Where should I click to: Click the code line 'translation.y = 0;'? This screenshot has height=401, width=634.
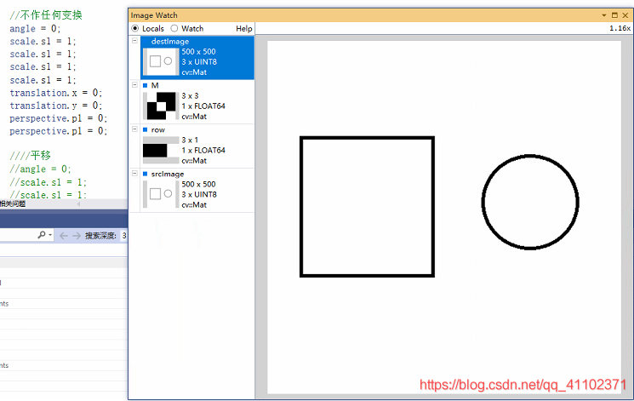pyautogui.click(x=56, y=106)
